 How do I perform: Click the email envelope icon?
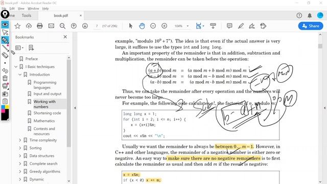tap(51, 26)
